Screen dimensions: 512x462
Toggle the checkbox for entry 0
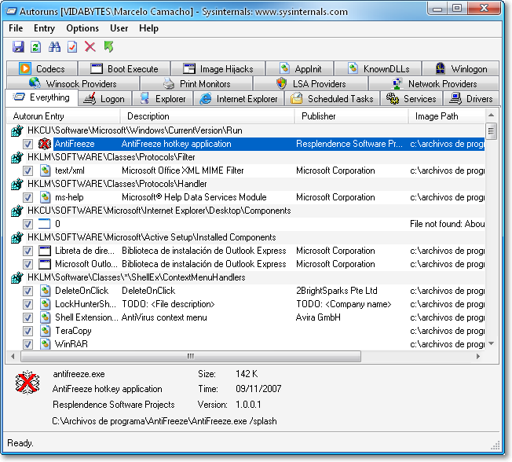(x=27, y=224)
